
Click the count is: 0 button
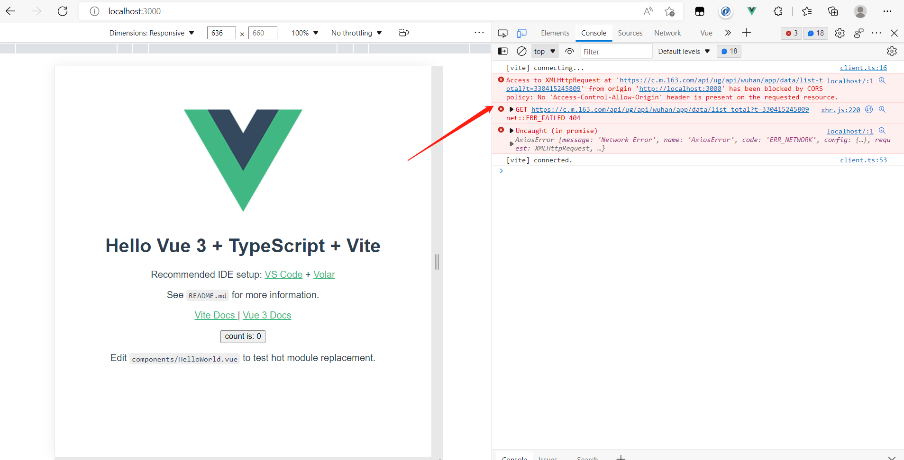pos(243,336)
